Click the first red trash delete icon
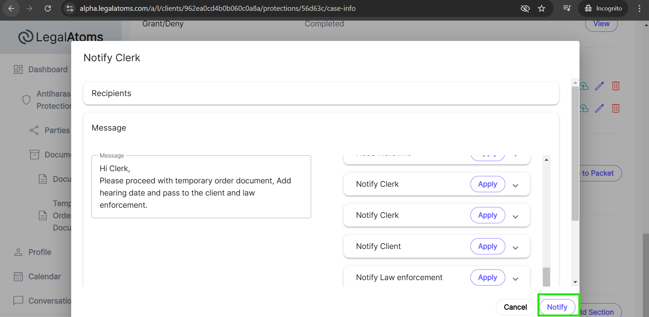 point(616,86)
